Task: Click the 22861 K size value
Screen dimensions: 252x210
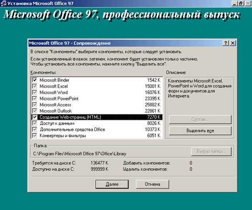Action: (x=153, y=111)
